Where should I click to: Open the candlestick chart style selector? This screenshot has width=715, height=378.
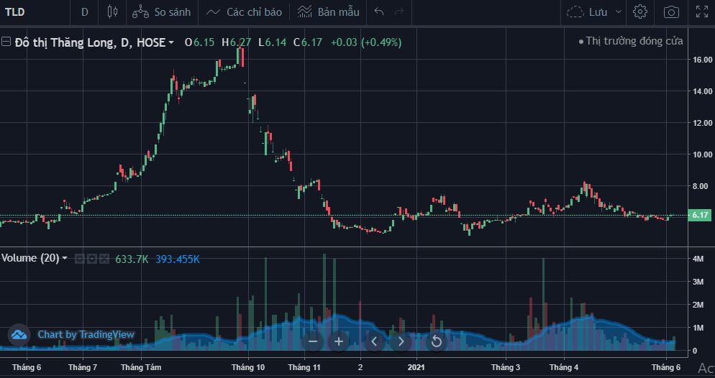coord(111,11)
